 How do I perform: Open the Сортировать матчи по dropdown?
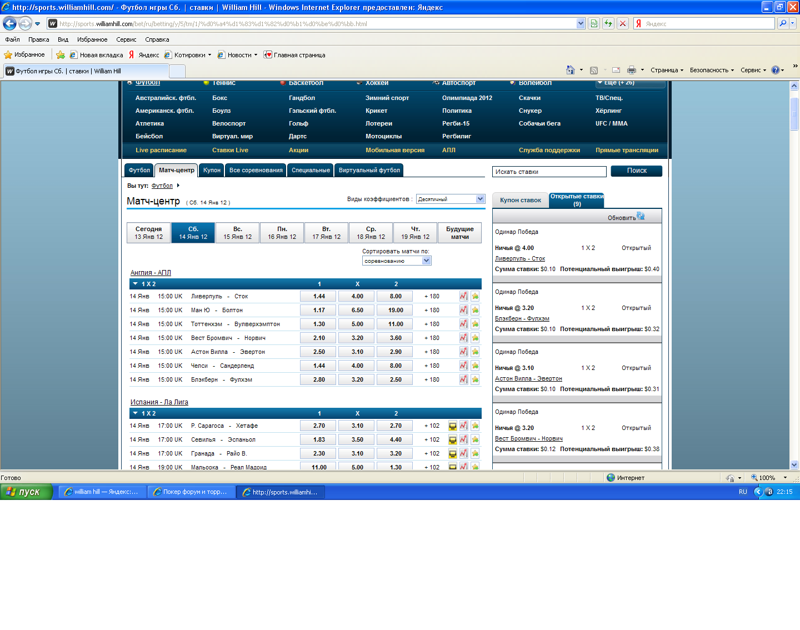(x=426, y=261)
